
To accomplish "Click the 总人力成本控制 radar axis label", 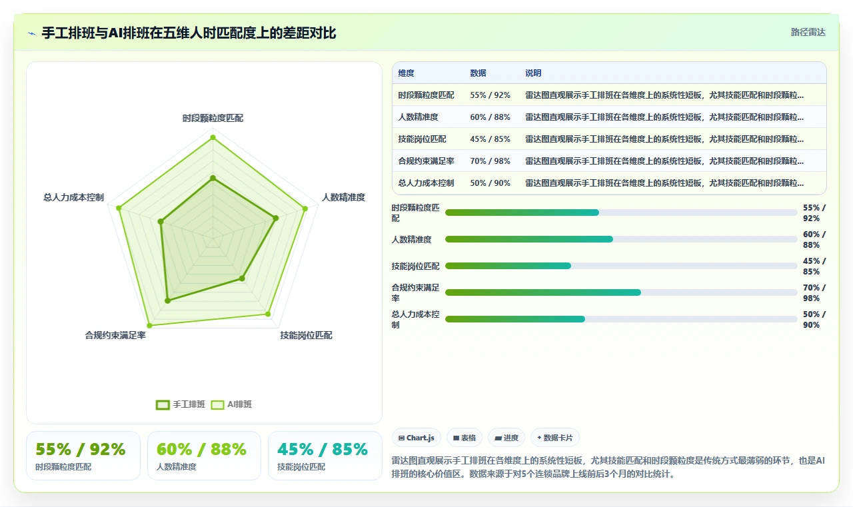I will pos(73,198).
